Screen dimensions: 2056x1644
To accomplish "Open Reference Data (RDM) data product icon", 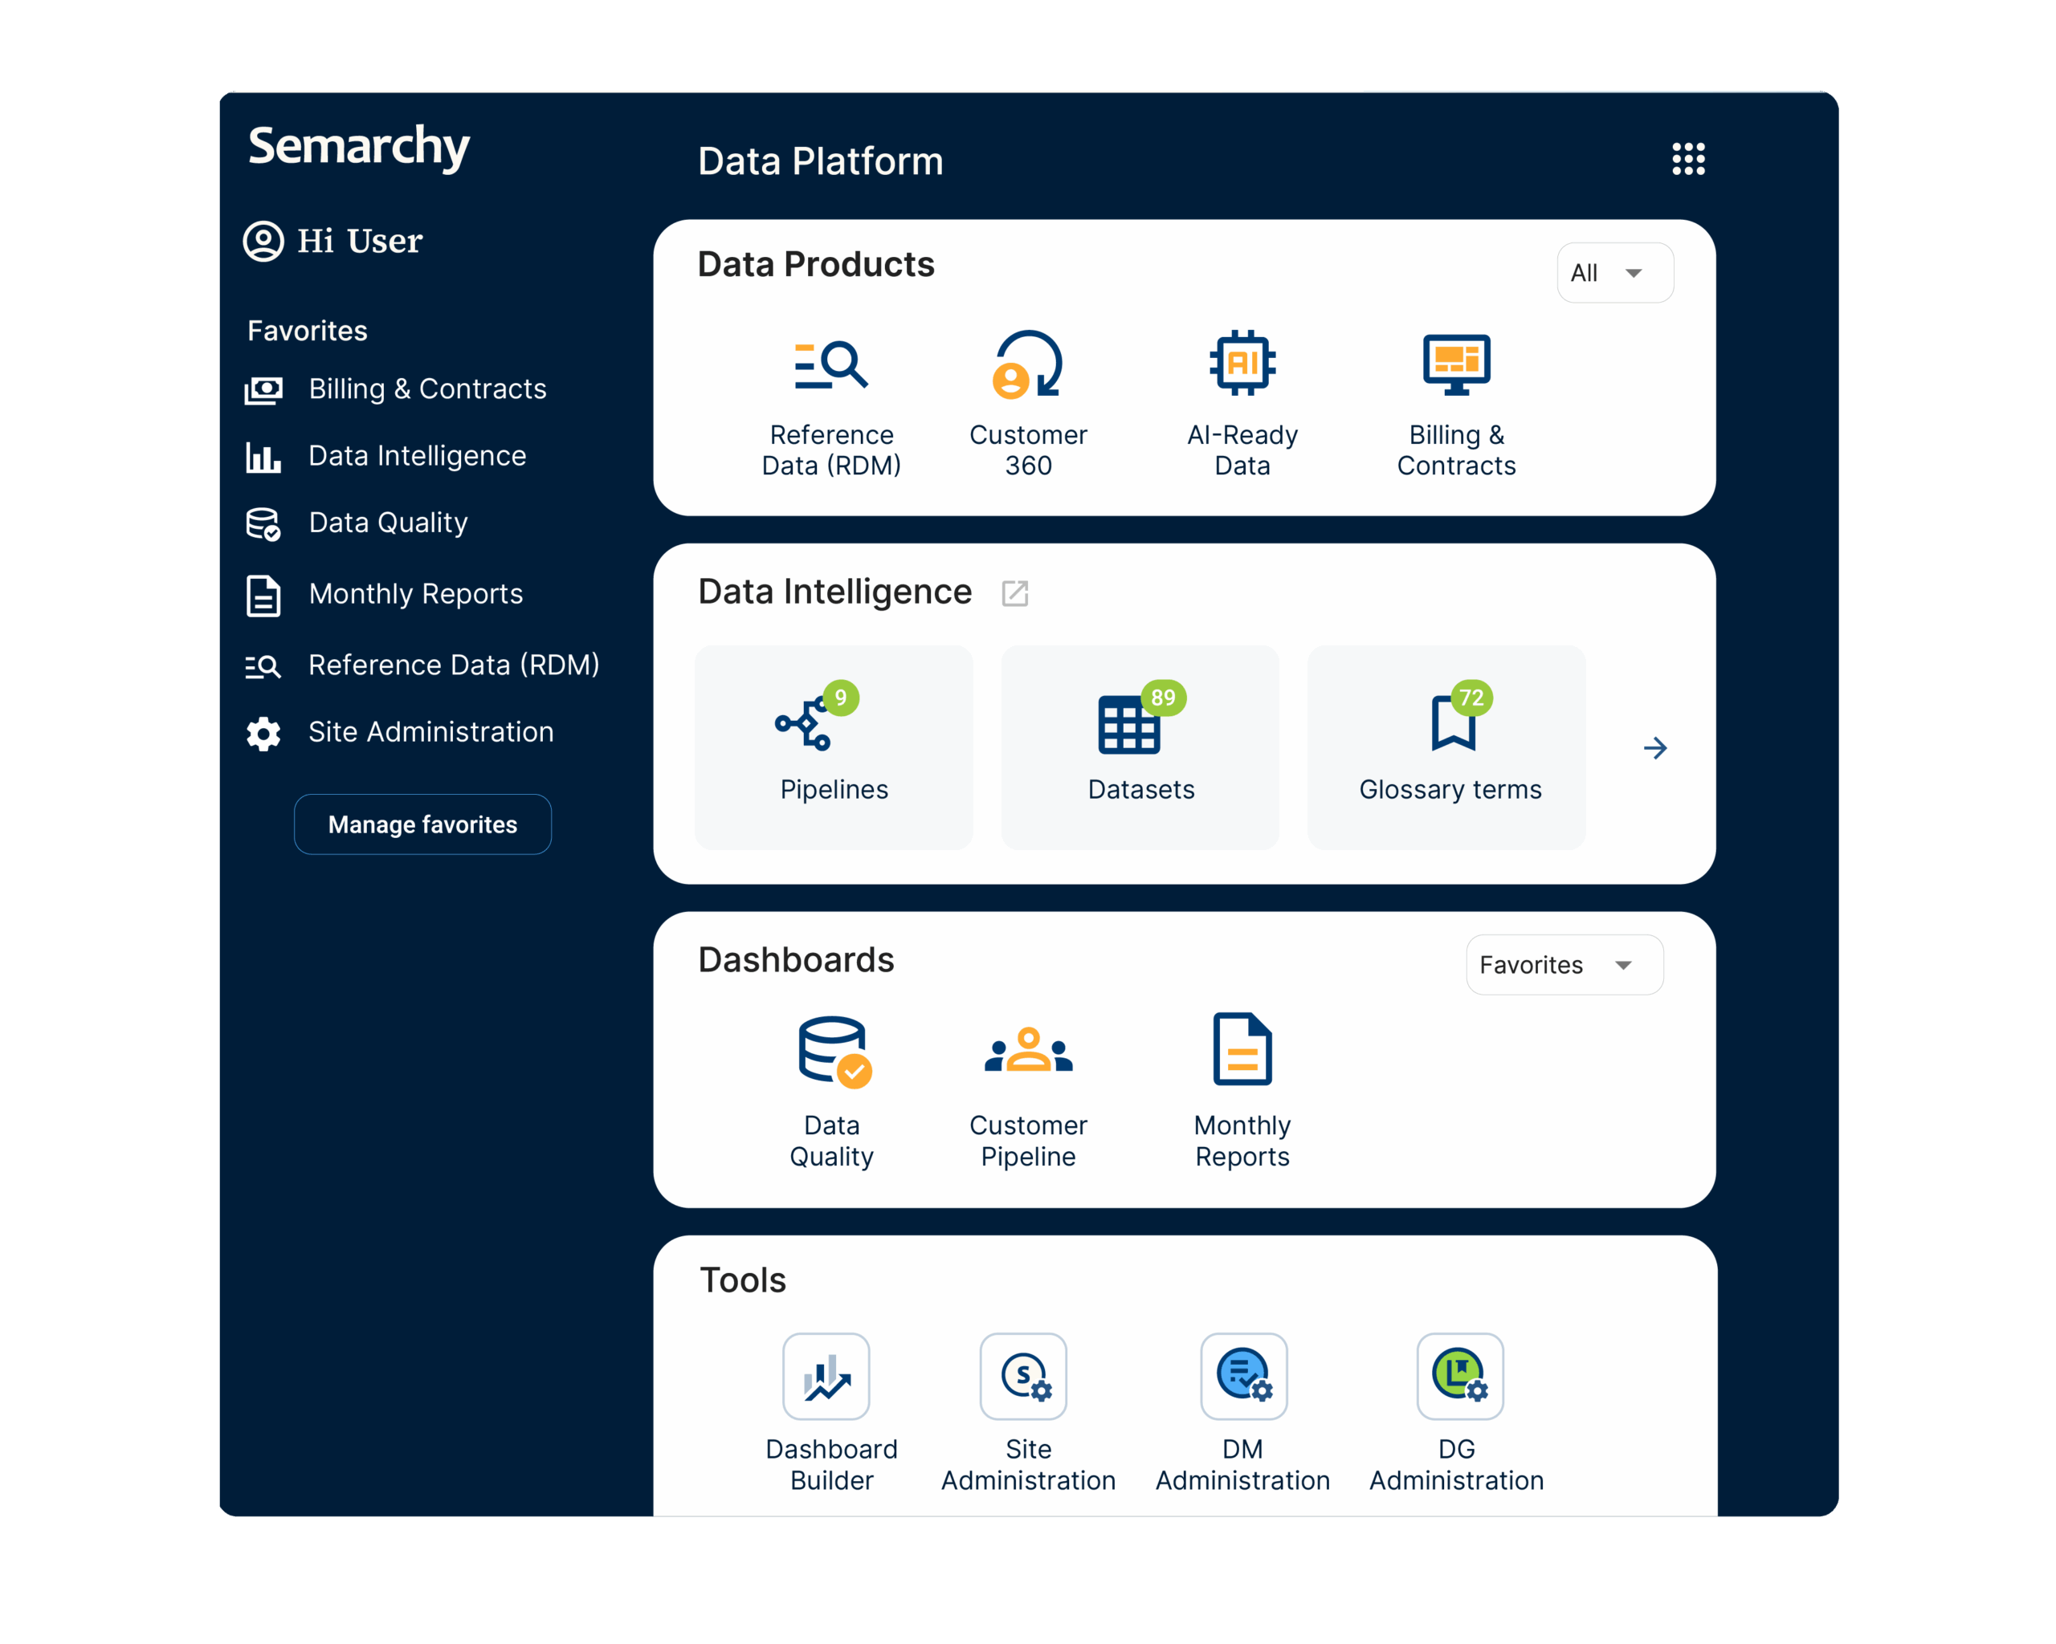I will click(x=830, y=364).
